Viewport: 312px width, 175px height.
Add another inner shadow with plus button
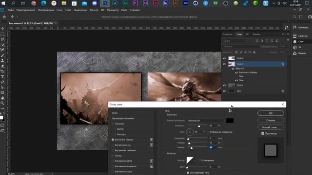(x=152, y=145)
